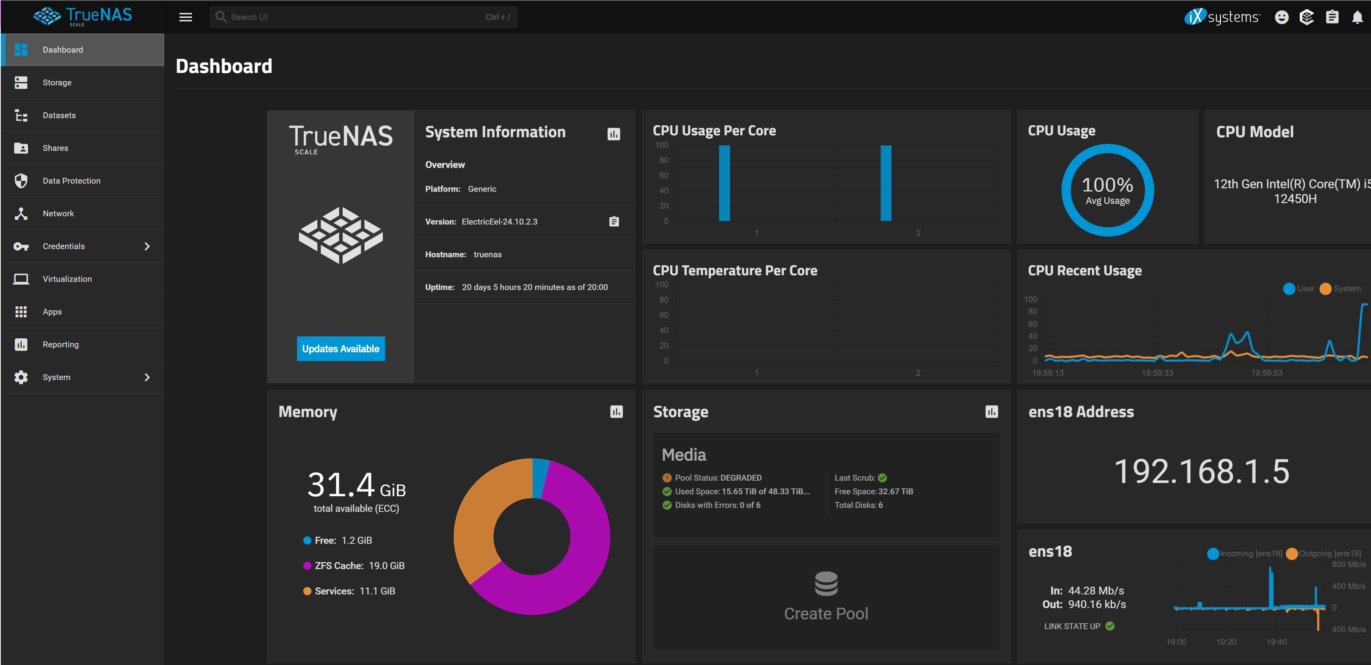Go to Data Protection page
Screen dimensions: 1371x665
(x=71, y=181)
